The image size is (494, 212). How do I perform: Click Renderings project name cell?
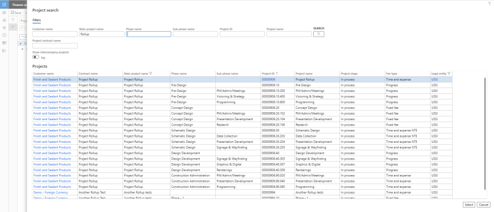point(317,170)
